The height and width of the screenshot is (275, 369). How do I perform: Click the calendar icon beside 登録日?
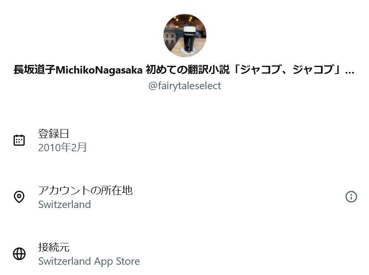coord(19,140)
